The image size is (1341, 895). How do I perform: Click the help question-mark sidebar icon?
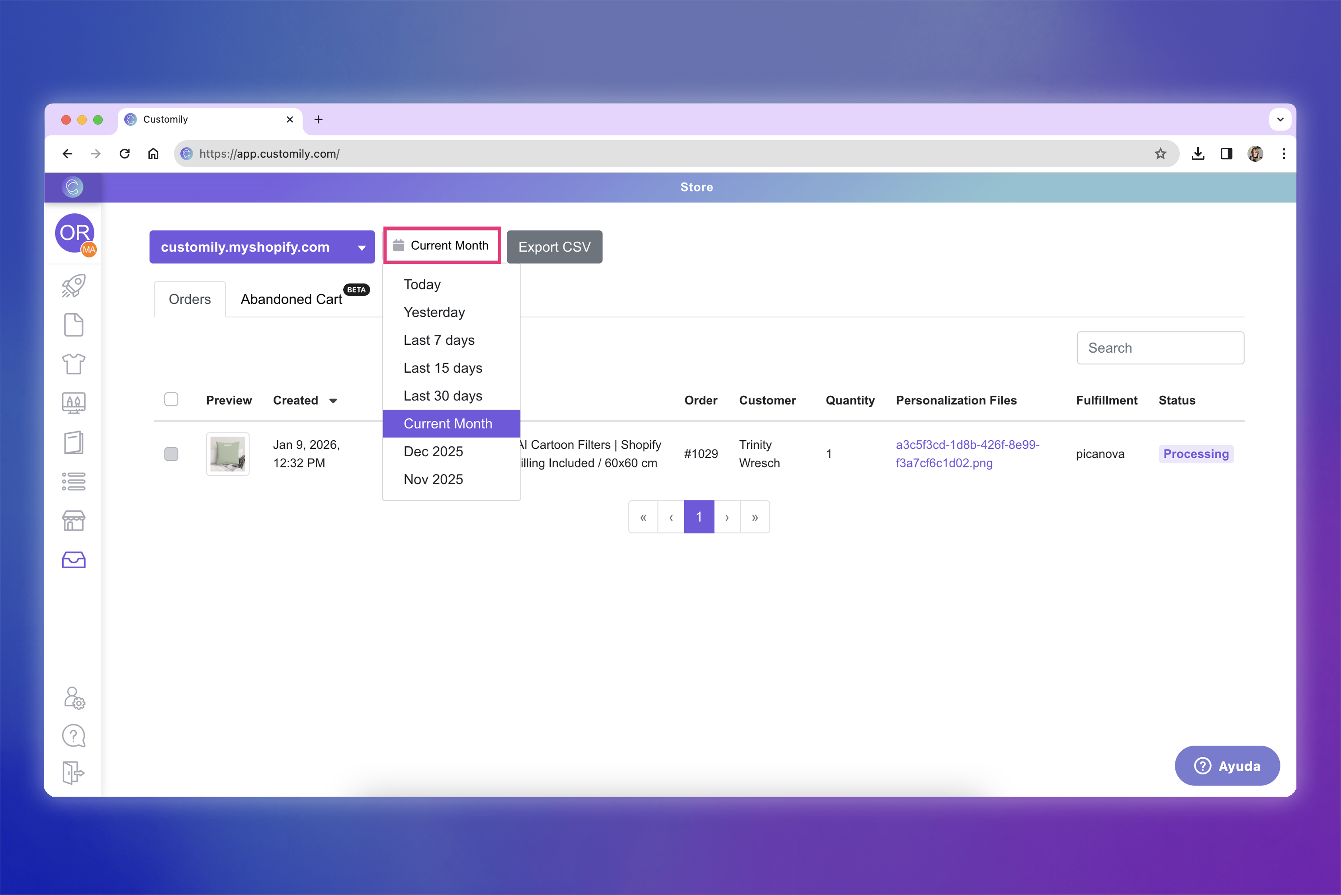[x=74, y=736]
